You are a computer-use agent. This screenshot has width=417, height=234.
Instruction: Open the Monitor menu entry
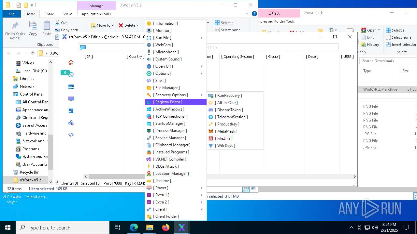(176, 31)
